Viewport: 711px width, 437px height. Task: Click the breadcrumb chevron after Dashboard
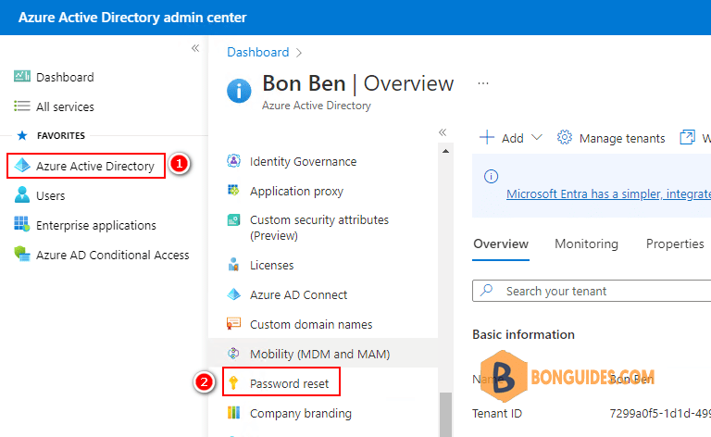(x=299, y=53)
